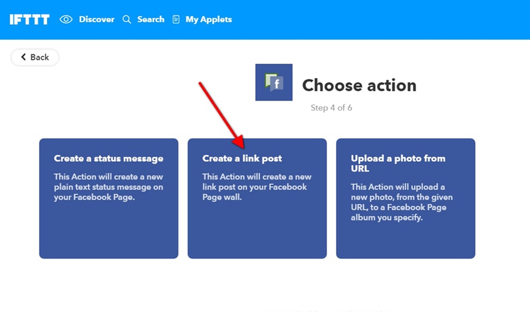This screenshot has height=312, width=530.
Task: Click the Search magnifier icon
Action: pos(127,20)
